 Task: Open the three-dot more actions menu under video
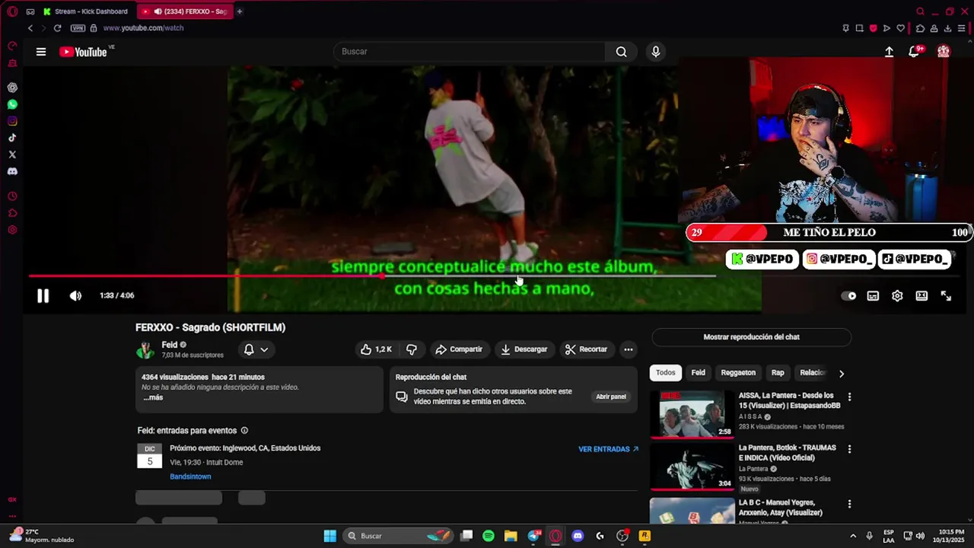629,349
